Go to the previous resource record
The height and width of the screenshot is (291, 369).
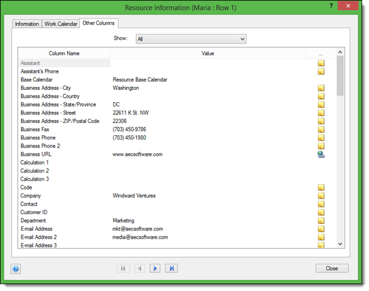[x=140, y=268]
